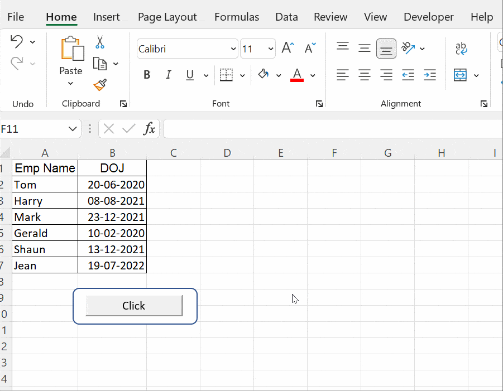The height and width of the screenshot is (391, 503).
Task: Click the Merge & Center icon
Action: point(461,75)
